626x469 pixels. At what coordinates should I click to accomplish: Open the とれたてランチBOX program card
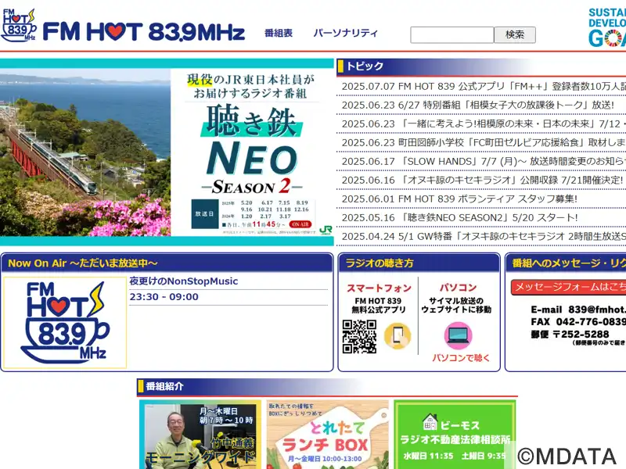tap(327, 435)
